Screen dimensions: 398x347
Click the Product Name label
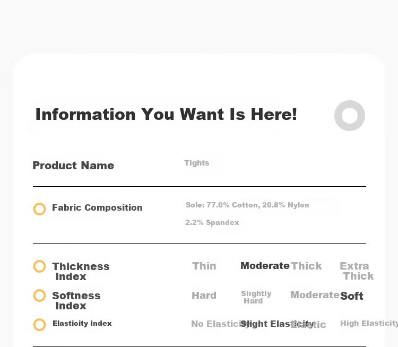coord(73,166)
